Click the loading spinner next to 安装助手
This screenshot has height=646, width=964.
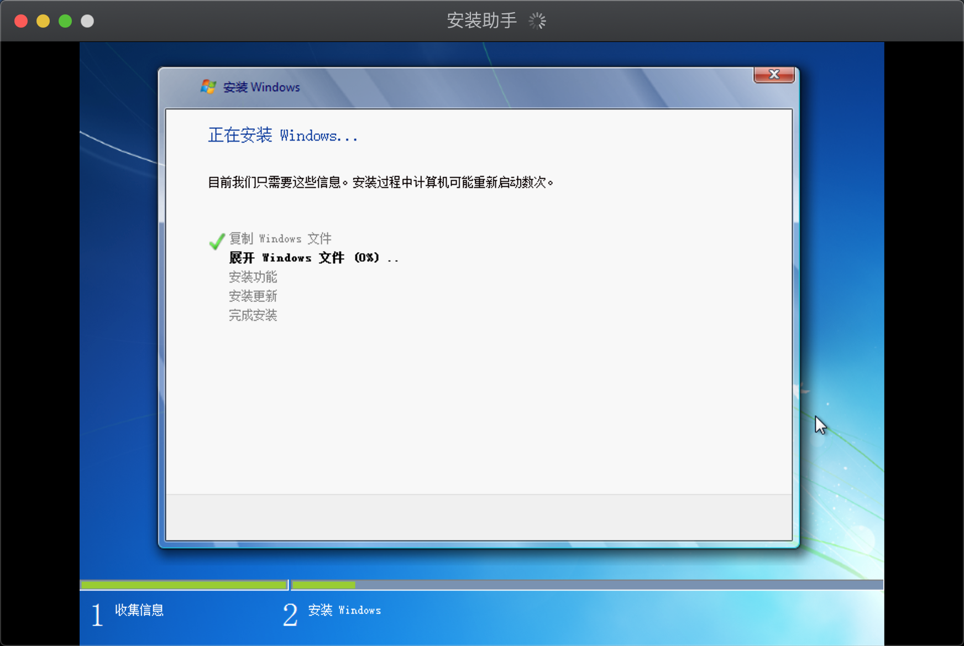537,21
